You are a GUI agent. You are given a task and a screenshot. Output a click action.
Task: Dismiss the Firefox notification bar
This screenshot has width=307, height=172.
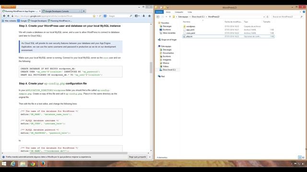(150, 157)
